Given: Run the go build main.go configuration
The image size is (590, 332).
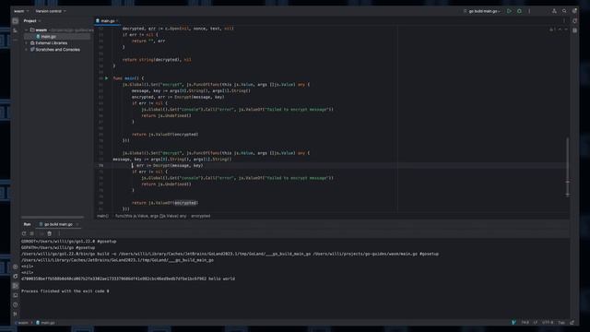Looking at the screenshot, I should coord(509,11).
